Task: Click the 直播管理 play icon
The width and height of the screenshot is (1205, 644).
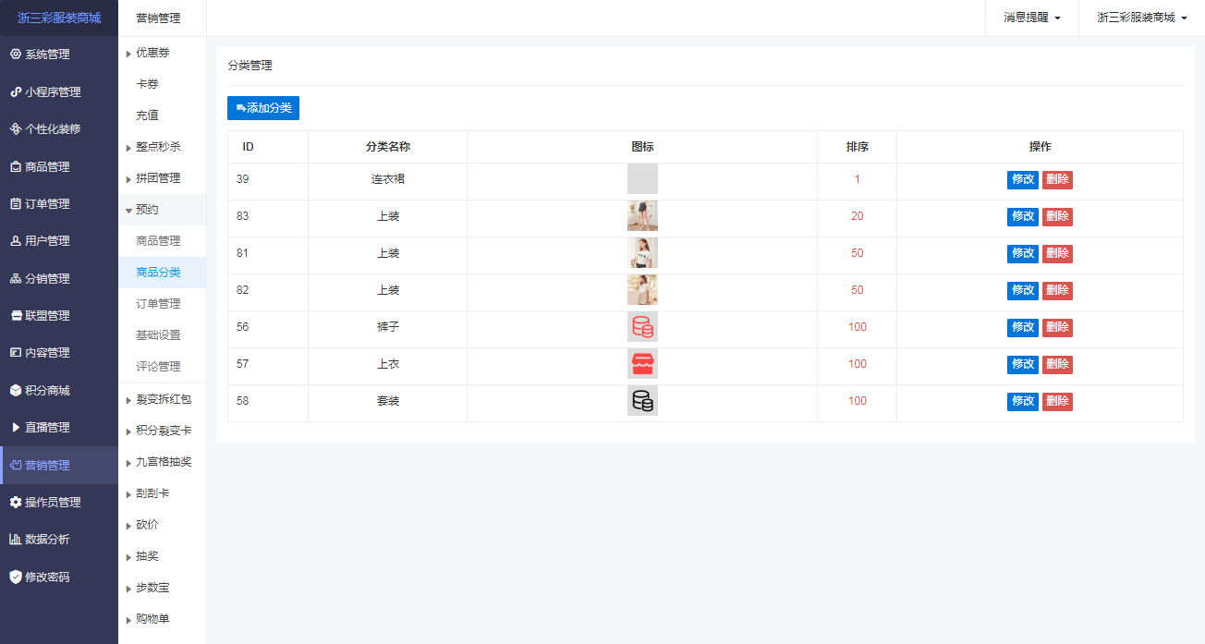Action: click(x=15, y=428)
